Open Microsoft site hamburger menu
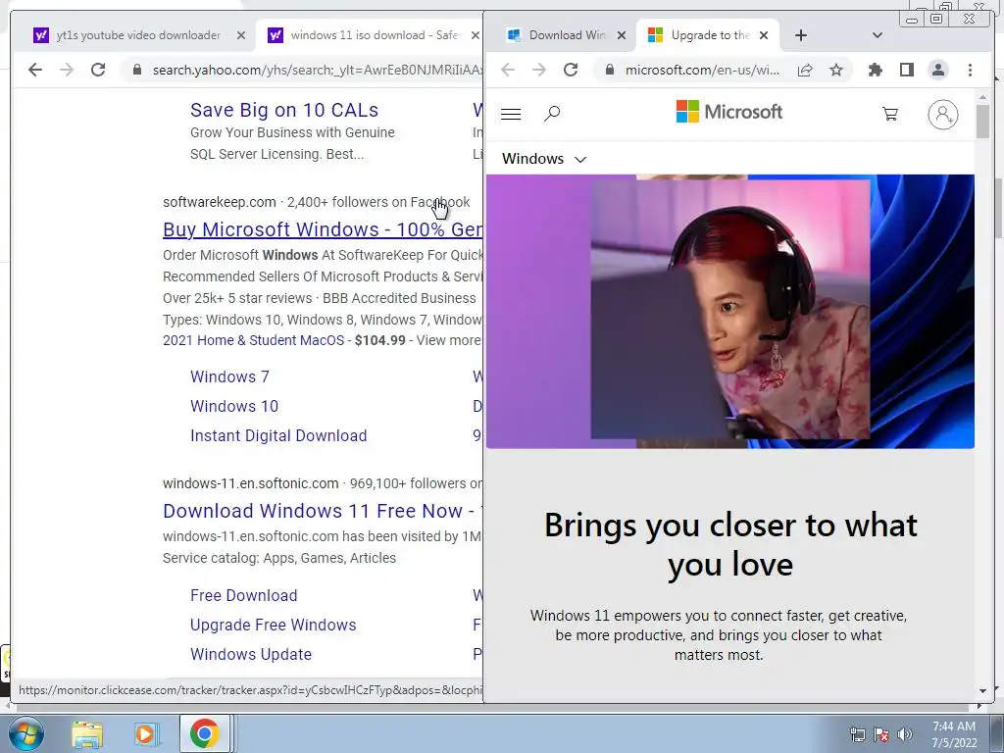The width and height of the screenshot is (1004, 753). click(x=510, y=114)
